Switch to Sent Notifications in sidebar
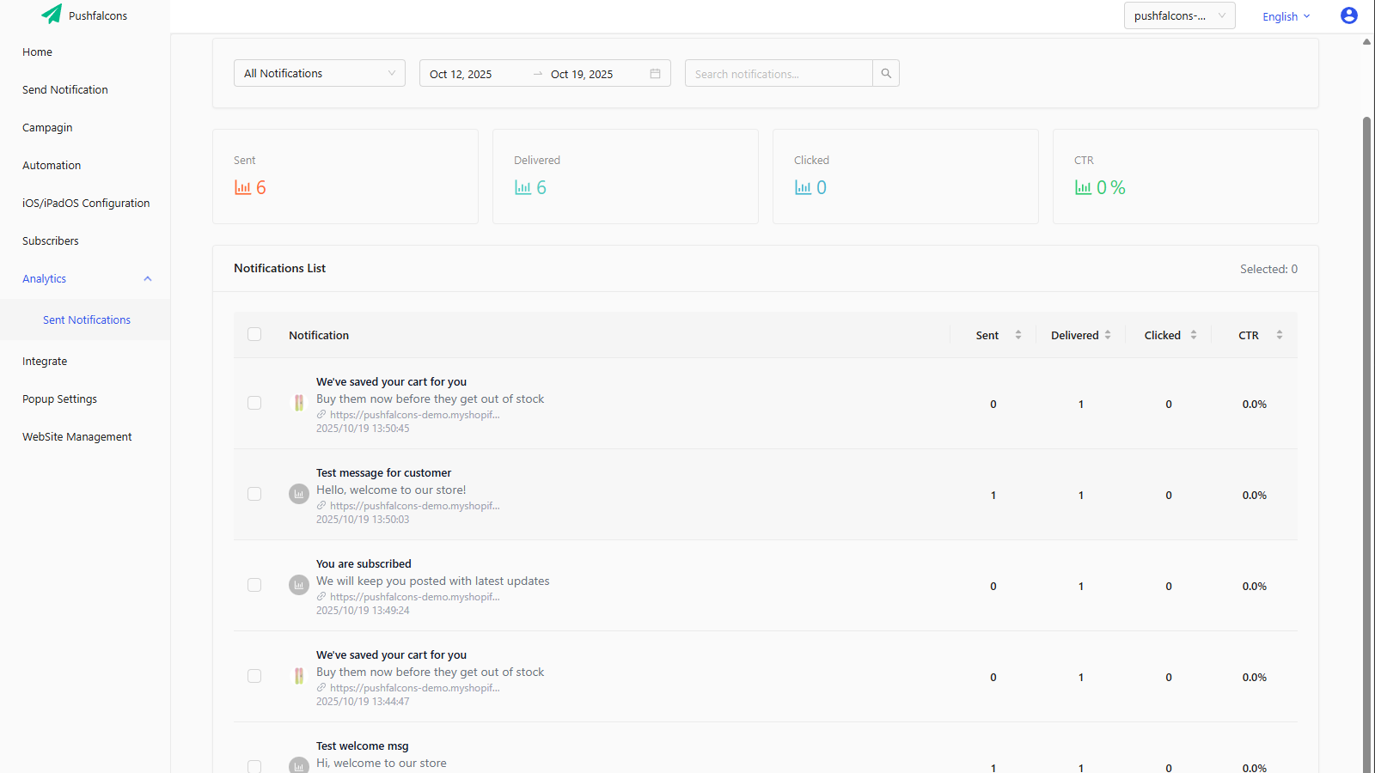1375x773 pixels. click(x=87, y=320)
